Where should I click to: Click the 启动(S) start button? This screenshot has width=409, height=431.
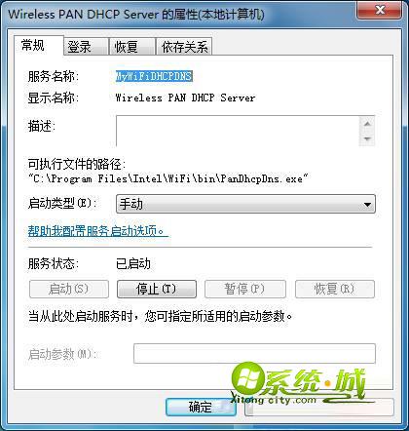tap(69, 289)
